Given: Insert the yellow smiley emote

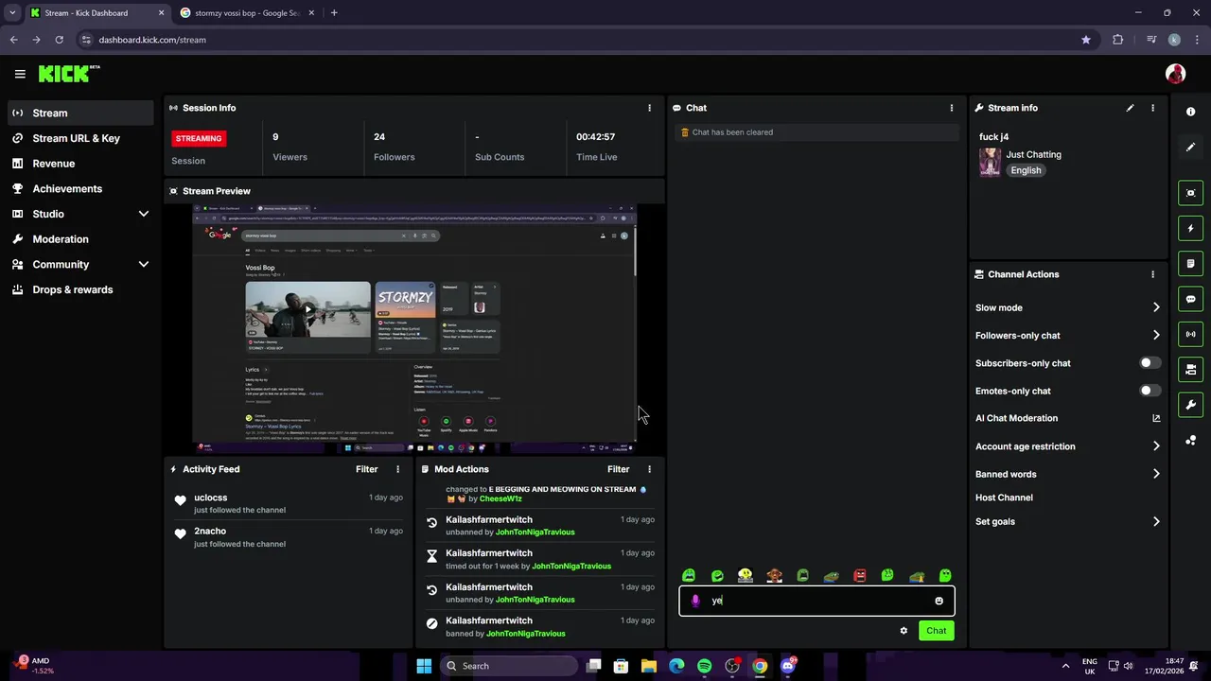Looking at the screenshot, I should pyautogui.click(x=746, y=576).
